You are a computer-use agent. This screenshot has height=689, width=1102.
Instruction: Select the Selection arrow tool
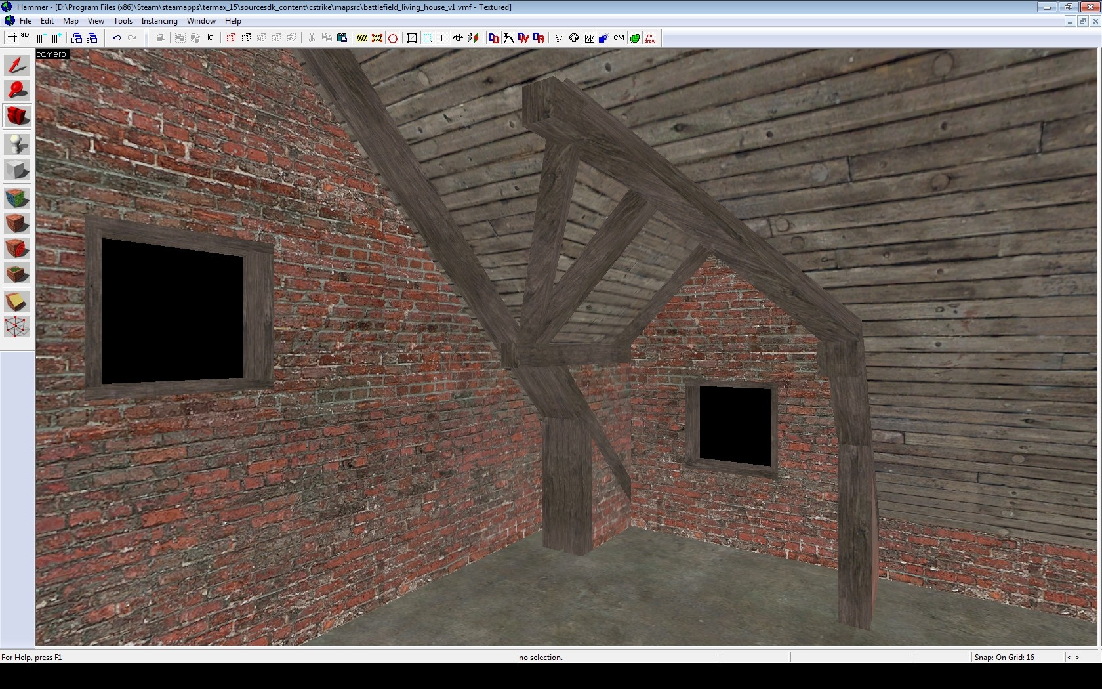tap(17, 65)
